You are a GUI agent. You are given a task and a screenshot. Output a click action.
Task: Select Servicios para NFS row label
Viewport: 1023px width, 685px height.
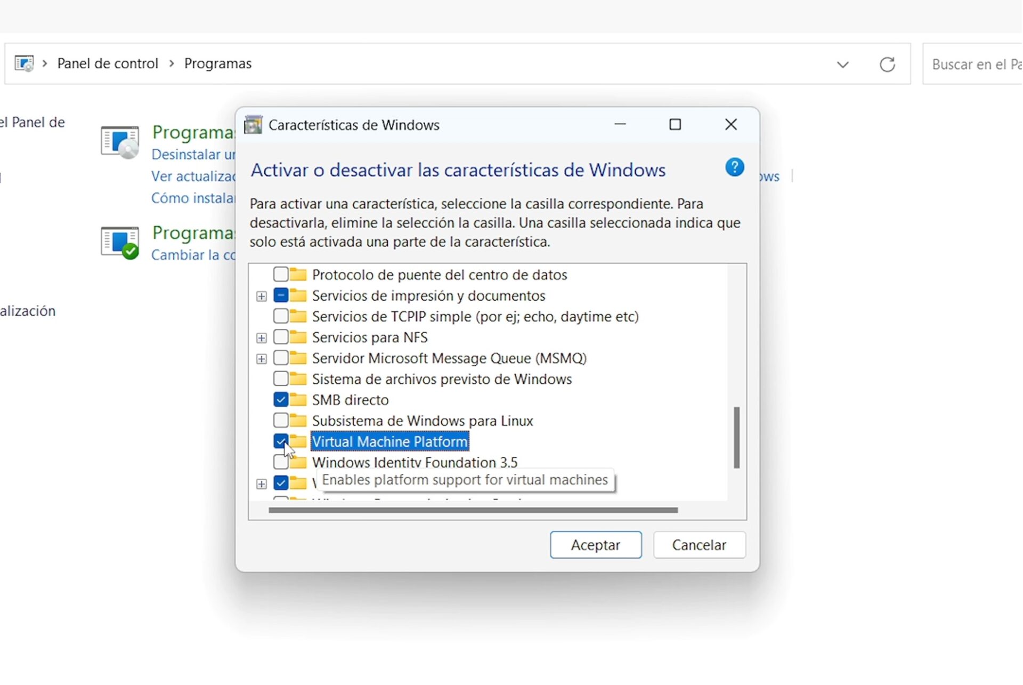coord(370,337)
